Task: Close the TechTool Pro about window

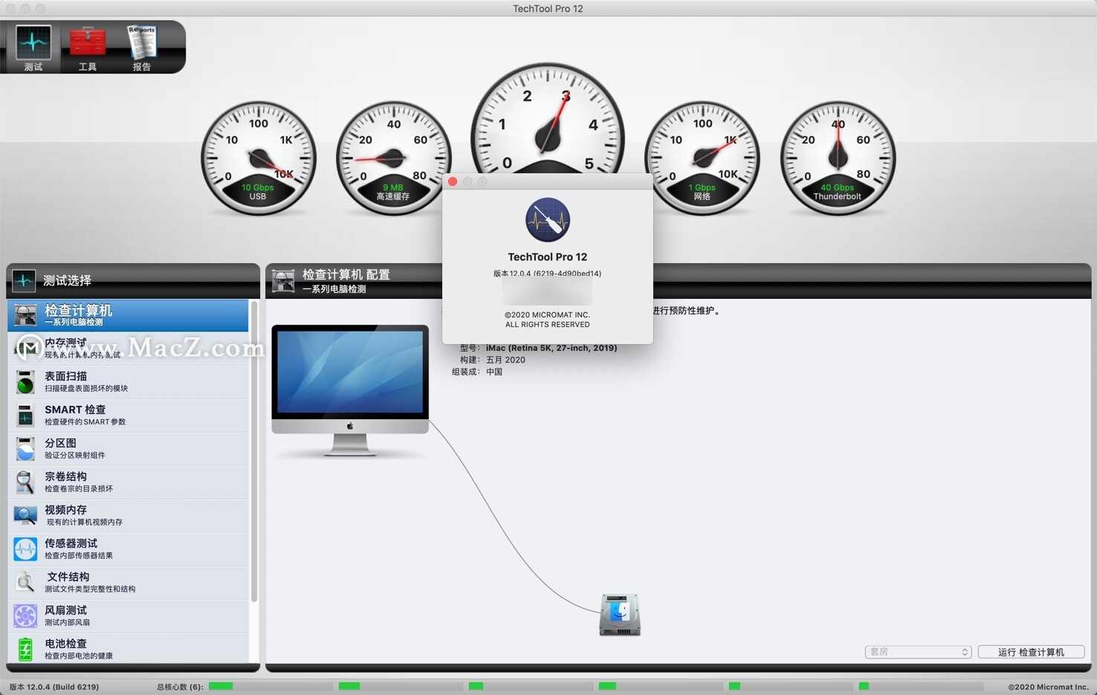Action: (453, 181)
